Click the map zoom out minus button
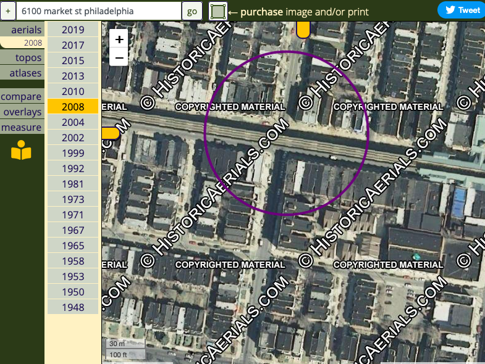The width and height of the screenshot is (485, 364). (119, 57)
